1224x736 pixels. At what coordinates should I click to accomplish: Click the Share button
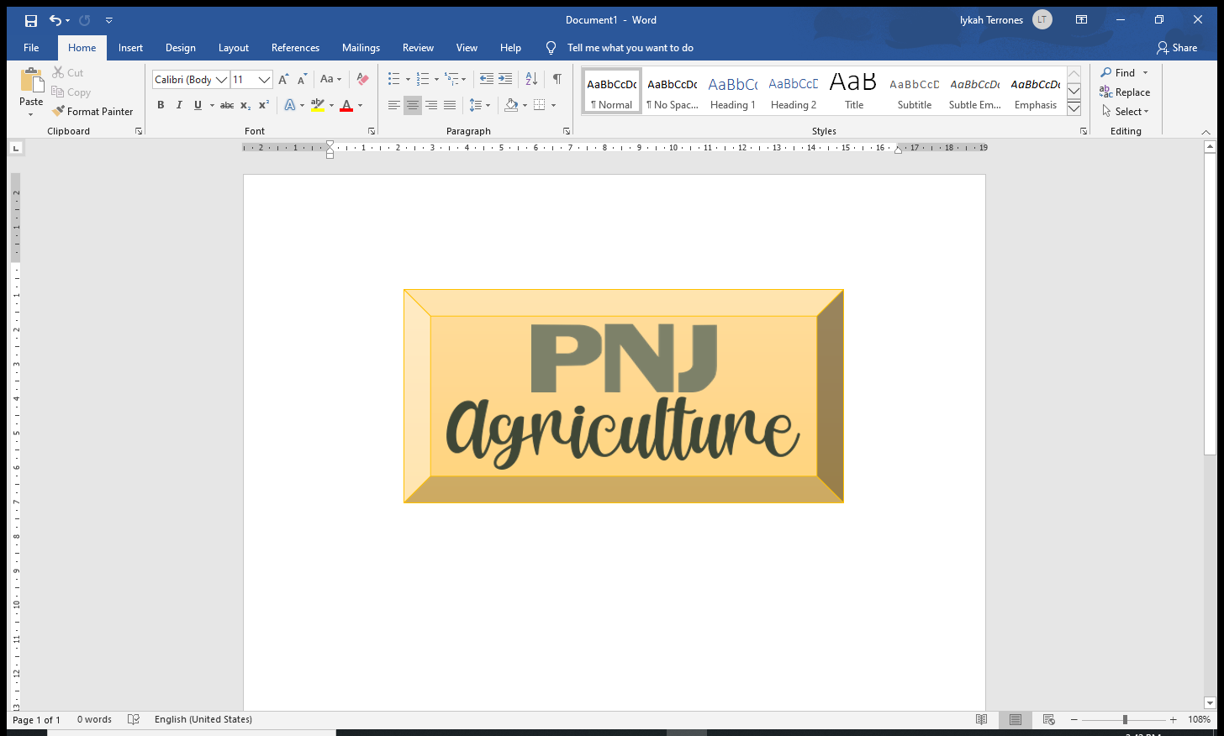(x=1177, y=48)
